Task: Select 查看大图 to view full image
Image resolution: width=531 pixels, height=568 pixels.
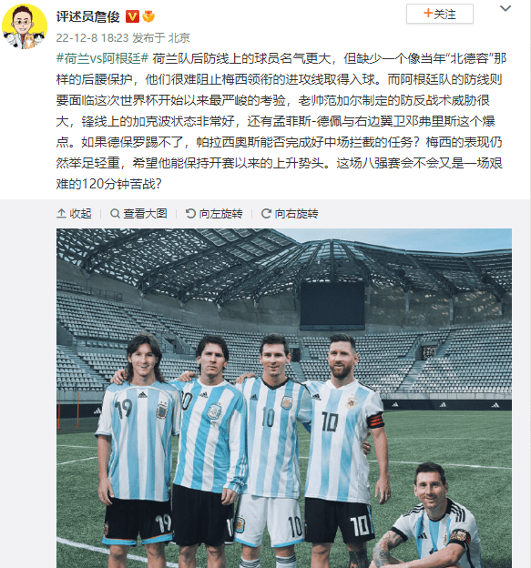Action: (x=146, y=213)
